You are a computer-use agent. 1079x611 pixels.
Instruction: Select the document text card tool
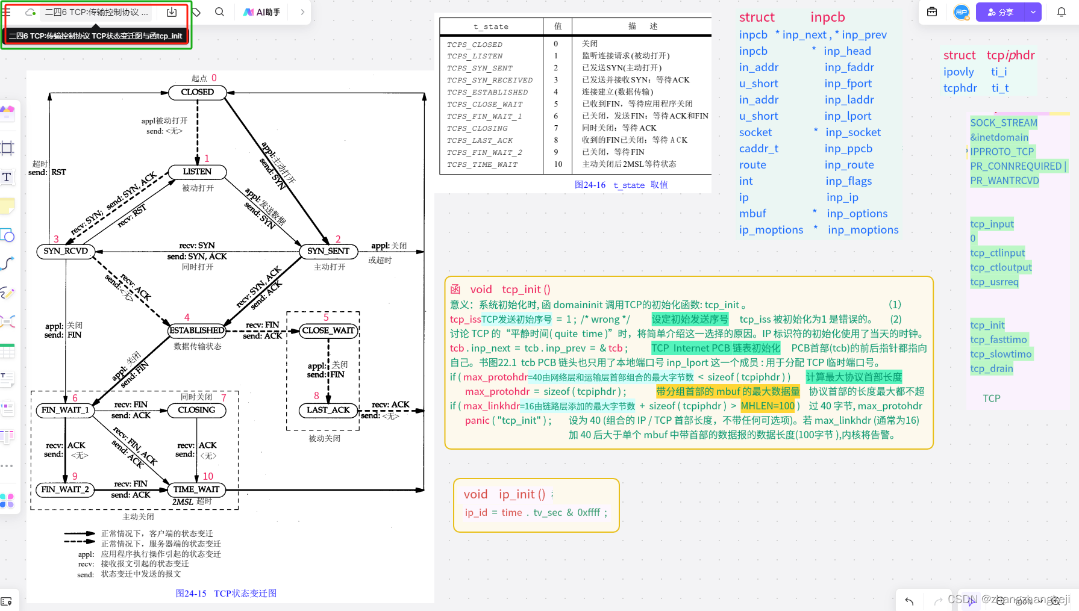coord(7,379)
